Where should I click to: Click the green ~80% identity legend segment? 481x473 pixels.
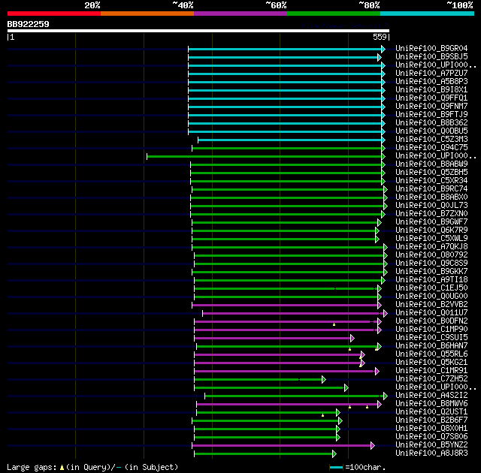pyautogui.click(x=334, y=14)
